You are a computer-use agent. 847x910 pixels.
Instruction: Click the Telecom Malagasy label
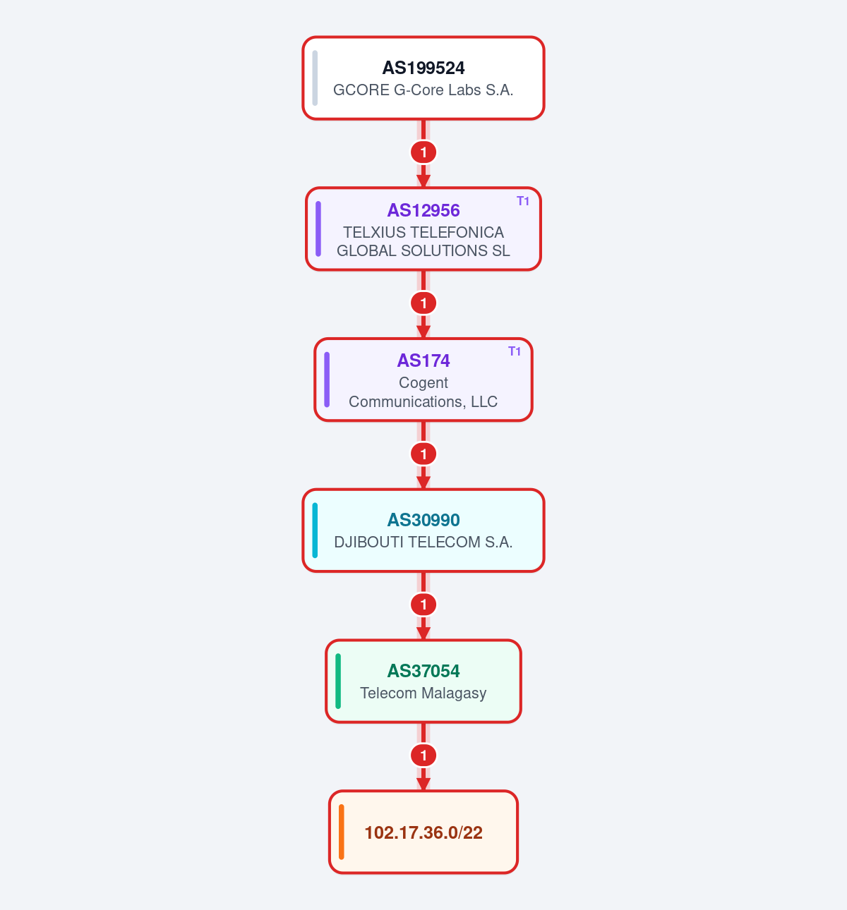(x=423, y=693)
